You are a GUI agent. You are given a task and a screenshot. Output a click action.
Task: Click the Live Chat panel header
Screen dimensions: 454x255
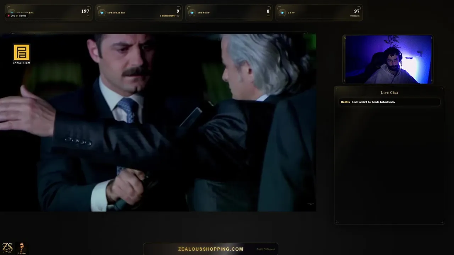click(389, 92)
